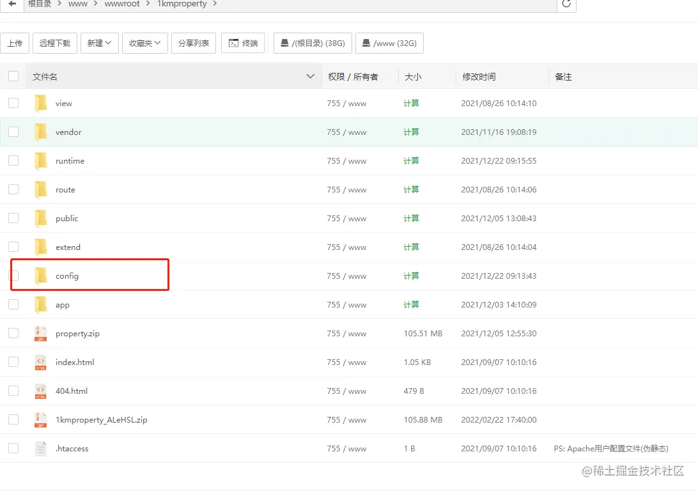Expand the 收藏夹 (Favorites) dropdown

(145, 43)
